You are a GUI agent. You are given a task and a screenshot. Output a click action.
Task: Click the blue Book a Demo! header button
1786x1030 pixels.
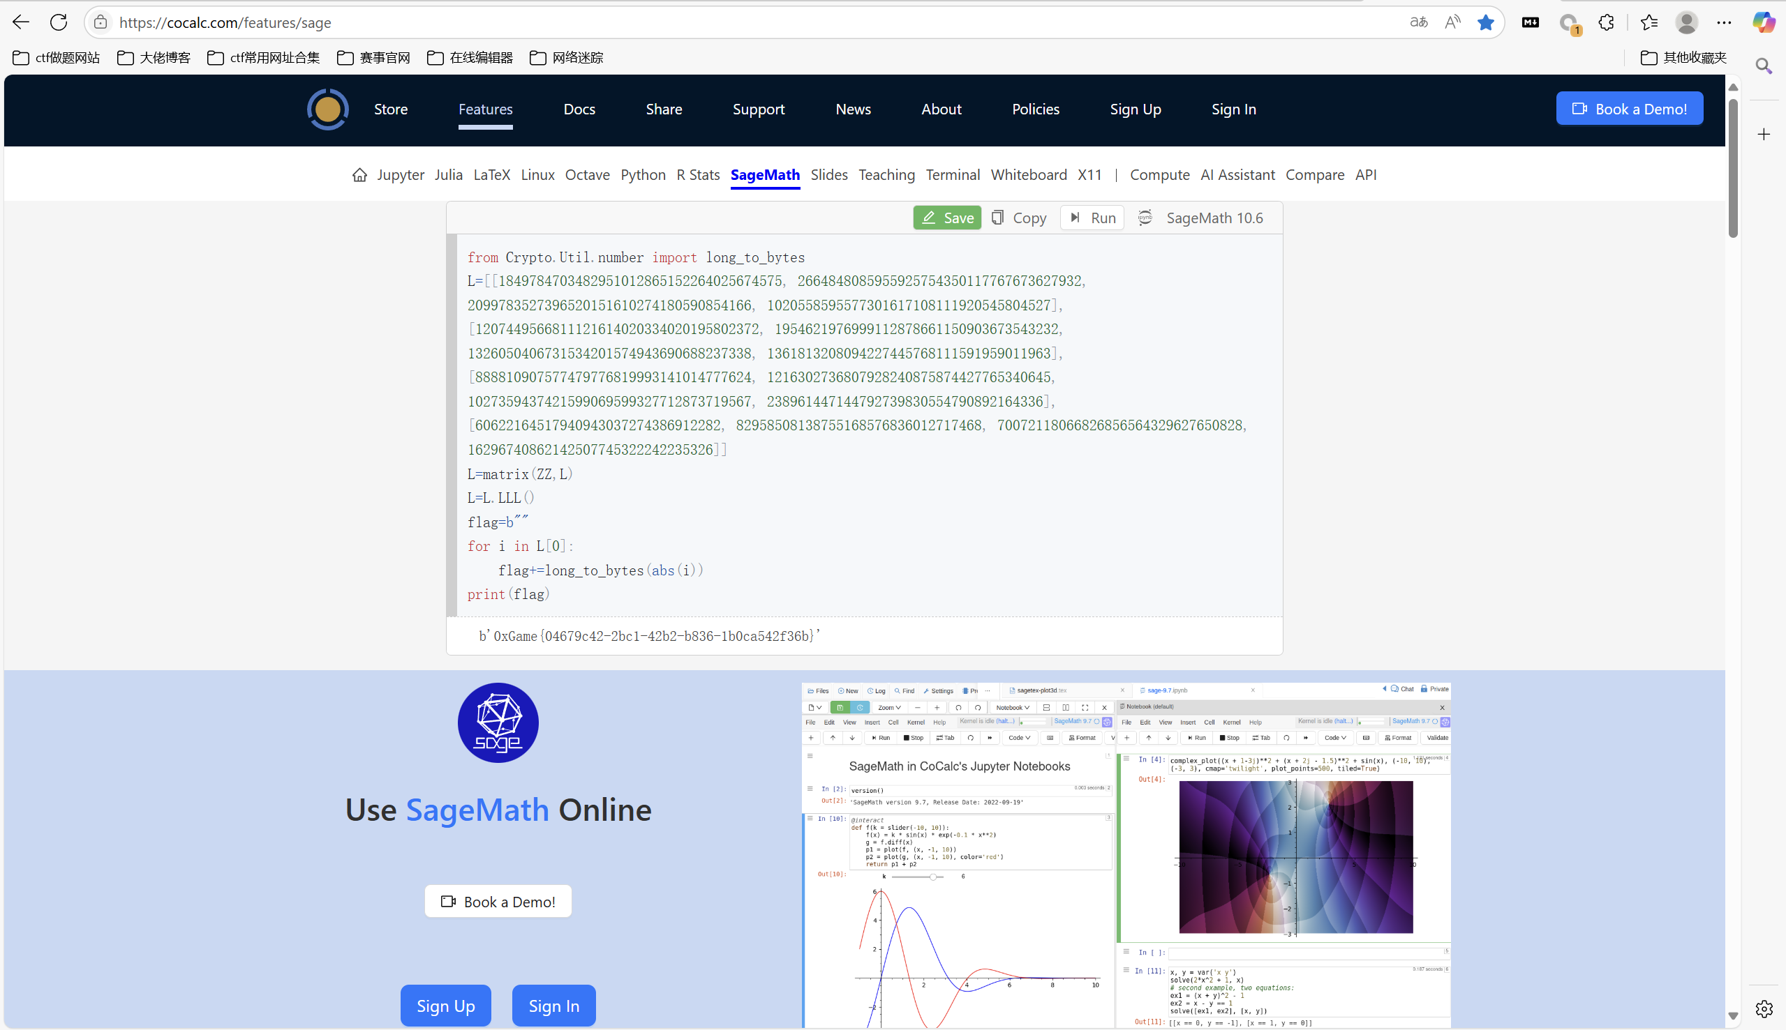pos(1630,108)
